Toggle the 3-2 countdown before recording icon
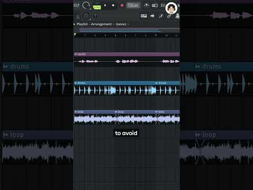253x190 pixels. point(162,5)
